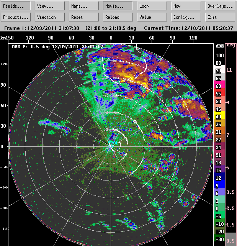Select the 7 deg elevation tilt
Image resolution: width=237 pixels, height=246 pixels.
pos(228,135)
